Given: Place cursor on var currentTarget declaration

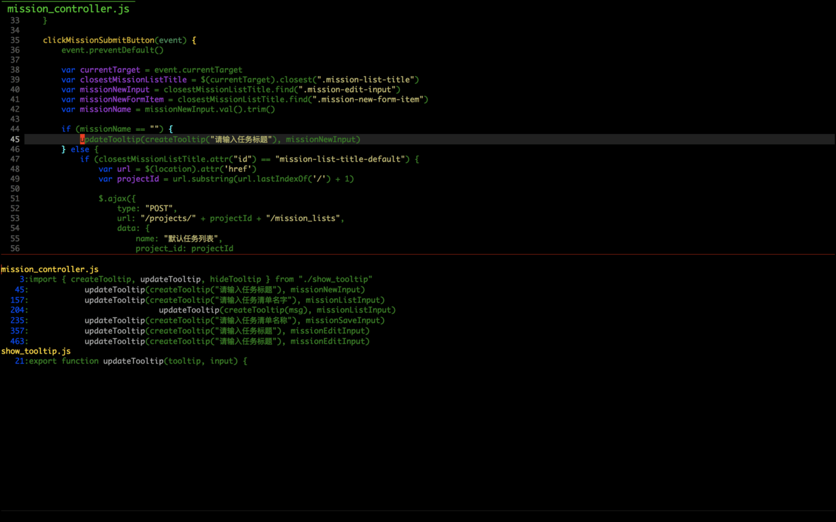Looking at the screenshot, I should [152, 70].
